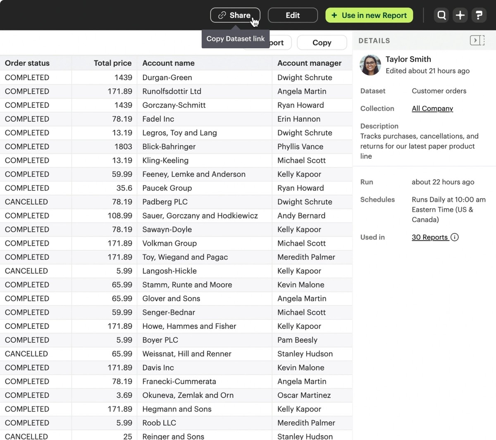Screen dimensions: 496x440
Task: Click the plus icon to create something new
Action: click(x=460, y=15)
